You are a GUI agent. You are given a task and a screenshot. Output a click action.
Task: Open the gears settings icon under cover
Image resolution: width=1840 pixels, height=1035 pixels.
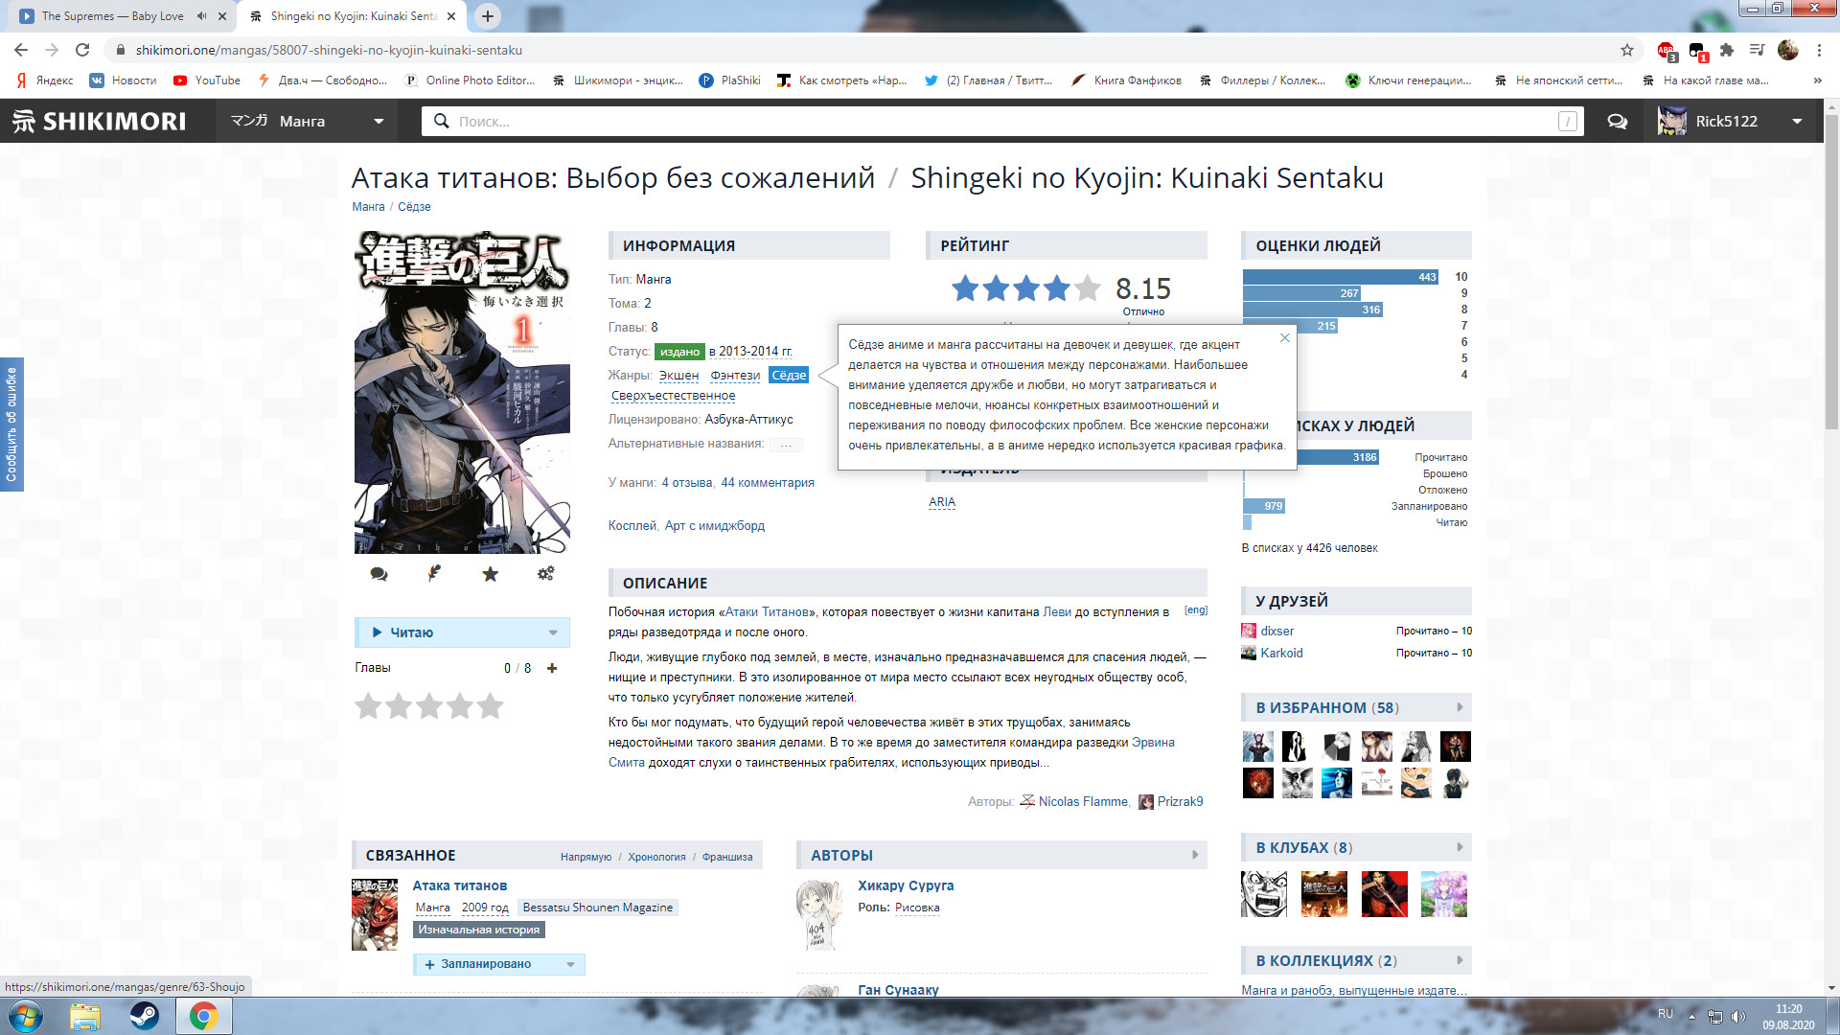click(545, 573)
